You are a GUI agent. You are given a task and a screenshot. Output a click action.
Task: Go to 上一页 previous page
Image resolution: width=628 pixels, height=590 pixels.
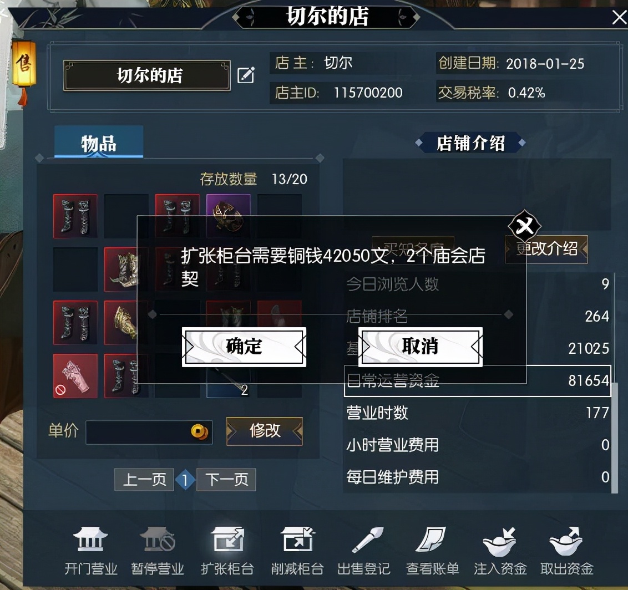pos(144,480)
